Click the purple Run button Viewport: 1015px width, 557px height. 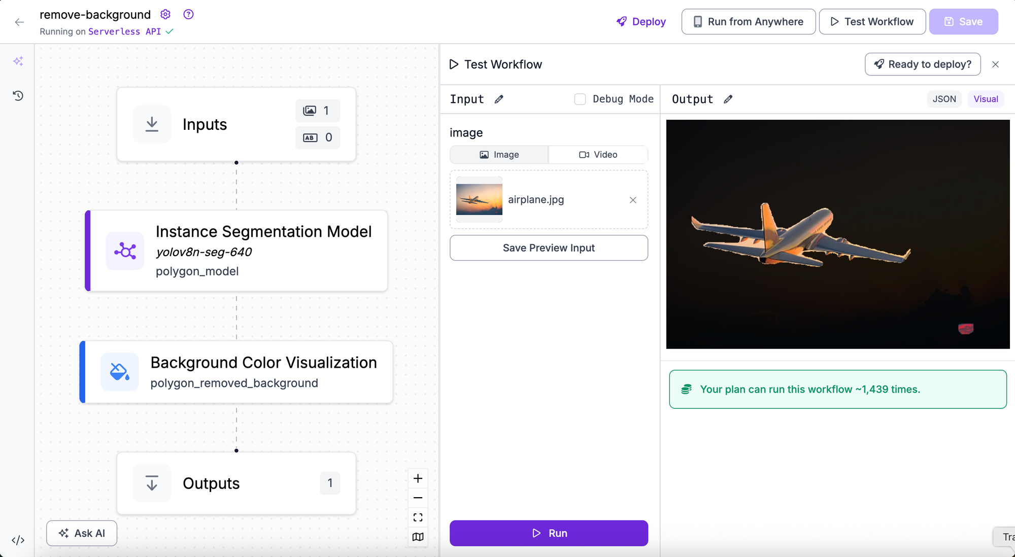point(549,533)
